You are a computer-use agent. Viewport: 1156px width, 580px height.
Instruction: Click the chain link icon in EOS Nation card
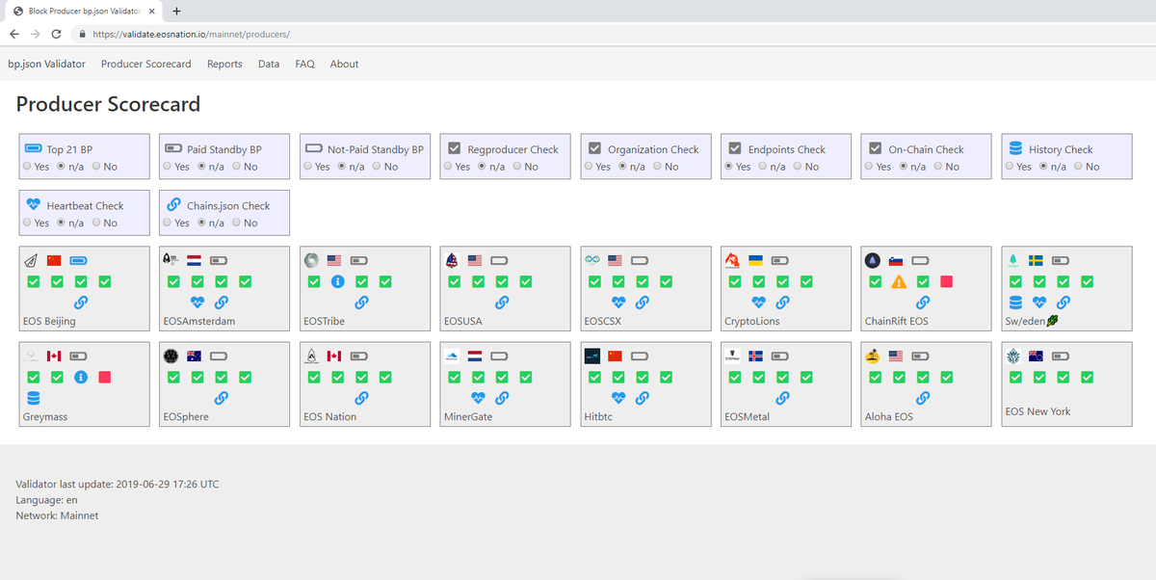click(361, 397)
